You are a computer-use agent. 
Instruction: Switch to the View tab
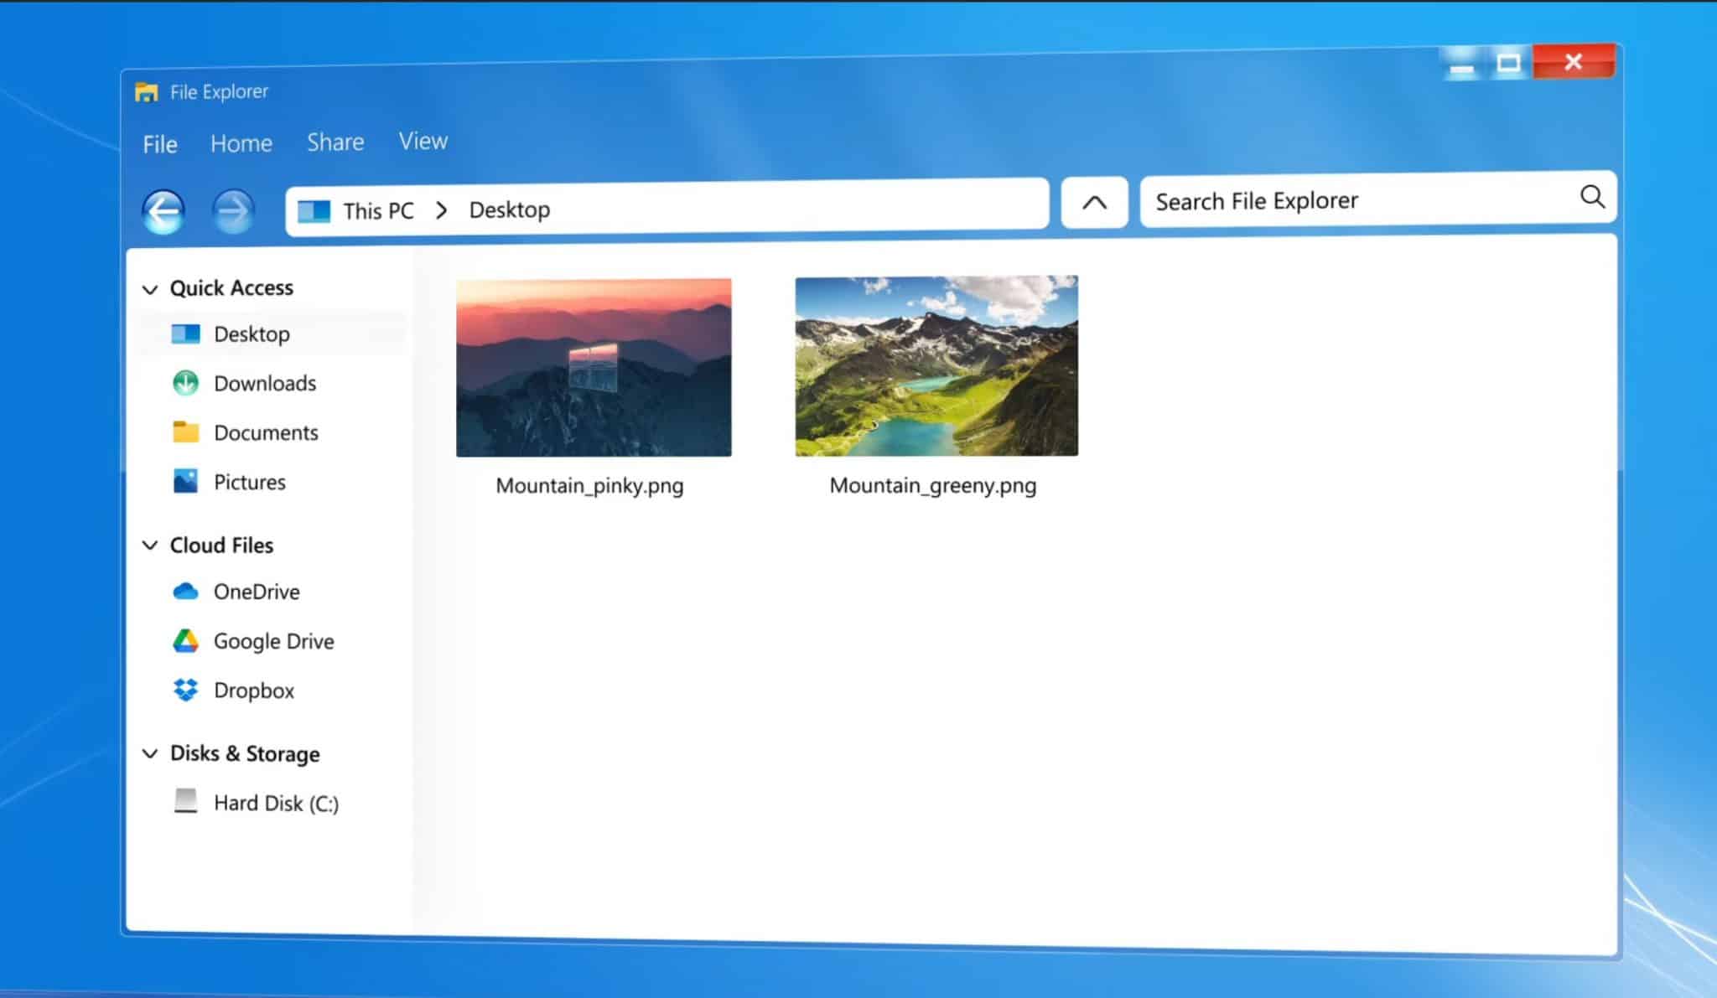click(x=423, y=140)
